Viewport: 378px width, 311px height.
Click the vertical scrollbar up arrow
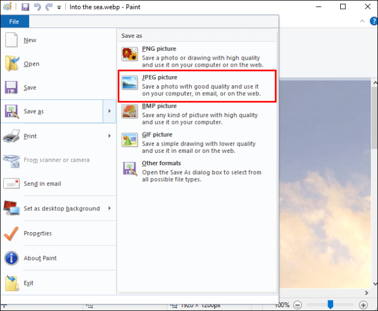375,83
